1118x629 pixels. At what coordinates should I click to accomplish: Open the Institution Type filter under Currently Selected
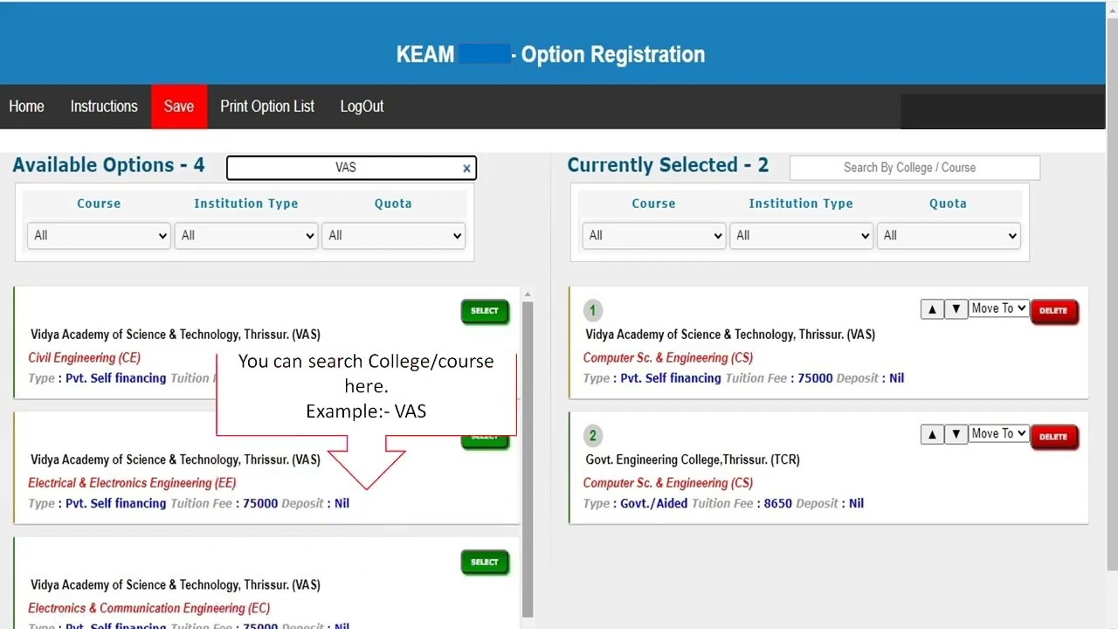[801, 236]
